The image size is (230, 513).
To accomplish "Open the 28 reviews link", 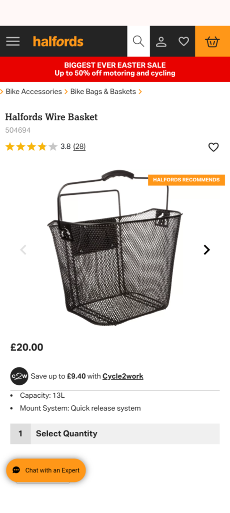I will coord(79,147).
